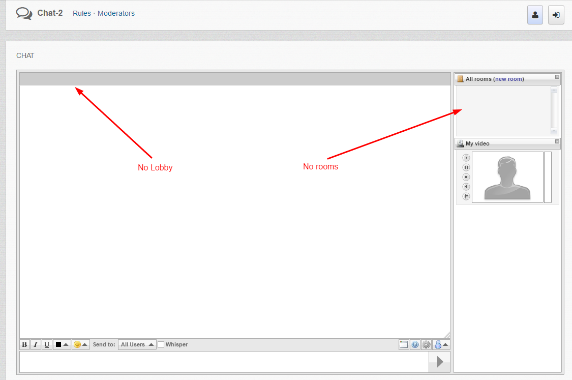Click the message input field
This screenshot has width=572, height=380.
coord(224,362)
